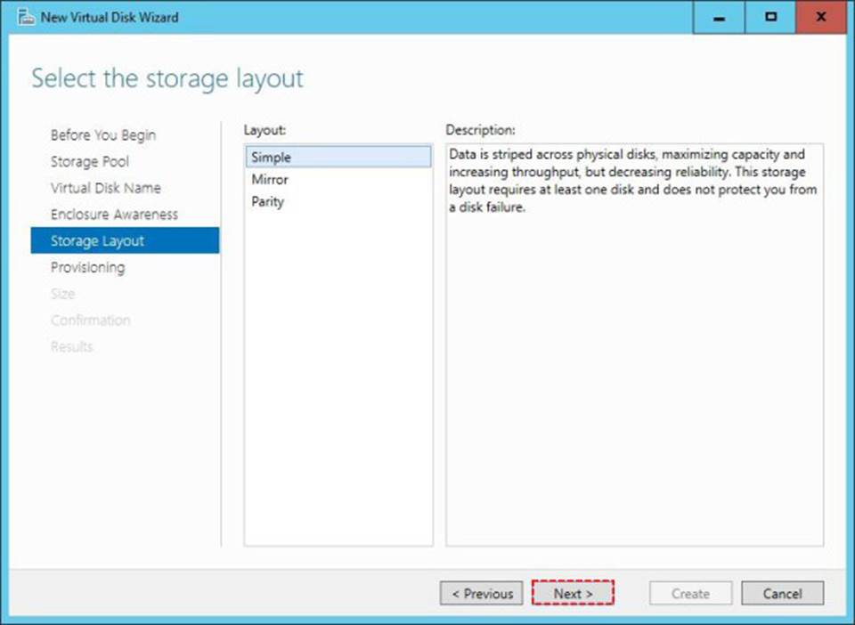
Task: Maximize the wizard window
Action: (x=771, y=18)
